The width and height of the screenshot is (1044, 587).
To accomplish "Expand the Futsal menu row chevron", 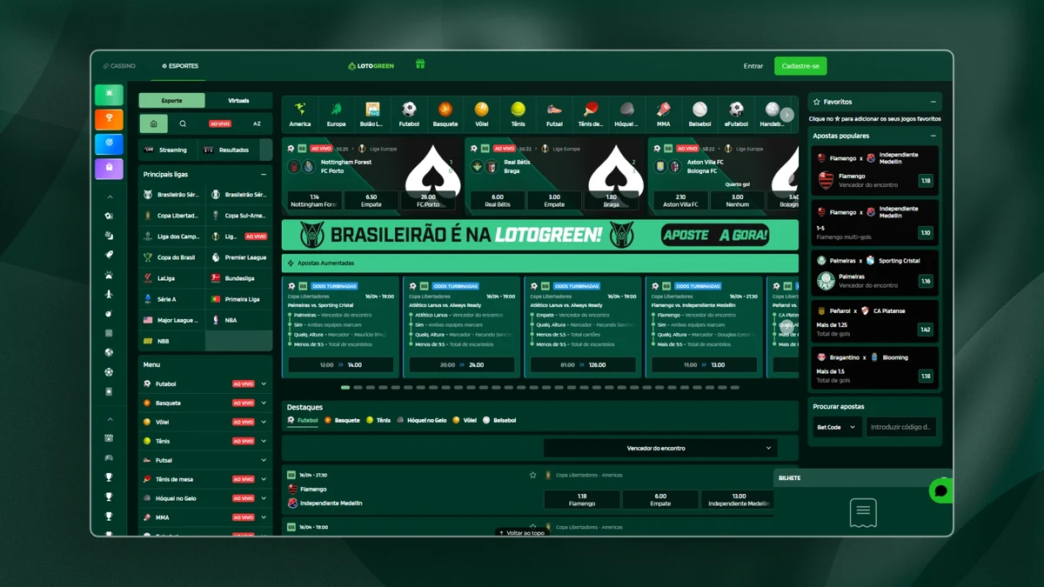I will [264, 460].
